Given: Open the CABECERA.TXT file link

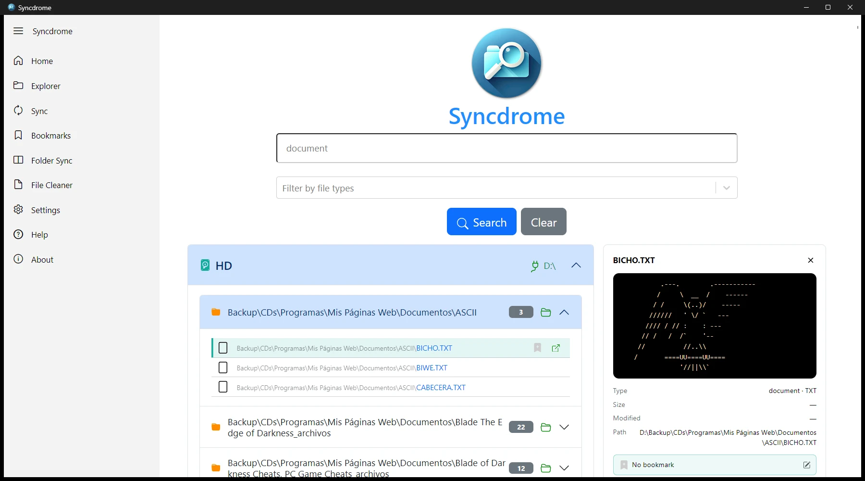Looking at the screenshot, I should click(441, 388).
